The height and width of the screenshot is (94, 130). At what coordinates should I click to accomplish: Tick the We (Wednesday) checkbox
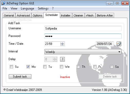point(61,67)
